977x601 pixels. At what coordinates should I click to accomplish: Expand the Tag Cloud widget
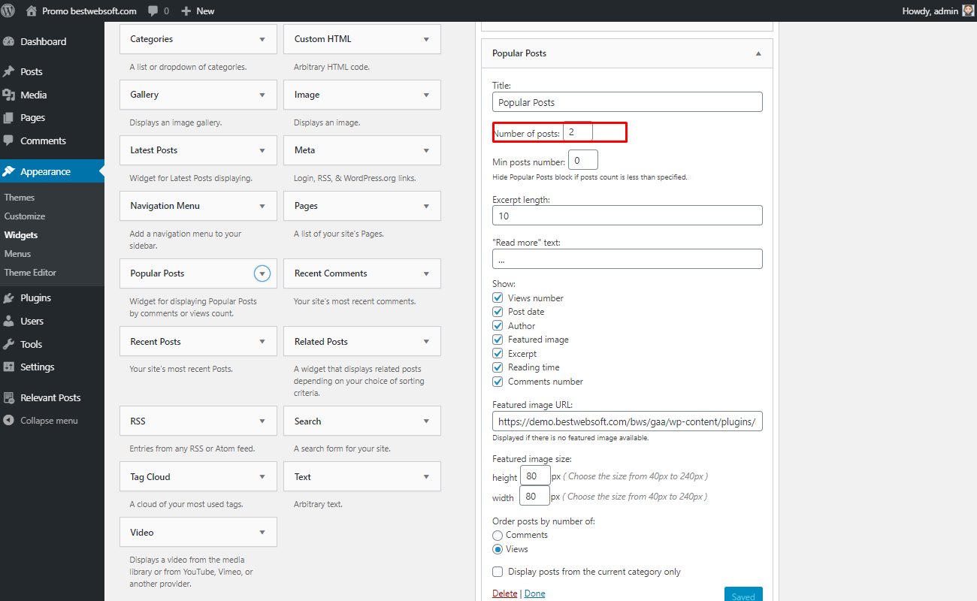point(262,477)
